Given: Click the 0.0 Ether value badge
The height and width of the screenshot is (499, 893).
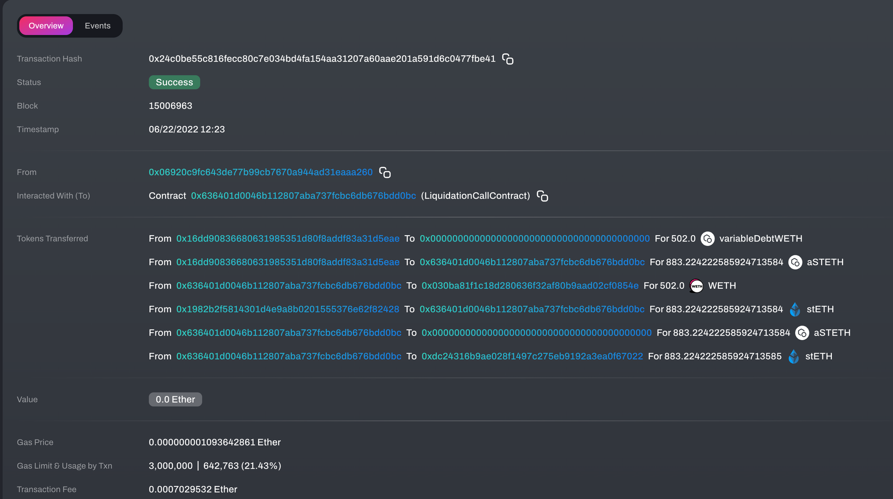Looking at the screenshot, I should coord(175,399).
